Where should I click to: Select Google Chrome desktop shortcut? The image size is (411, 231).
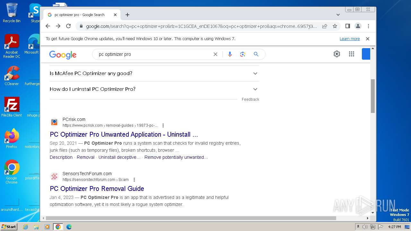(x=12, y=172)
